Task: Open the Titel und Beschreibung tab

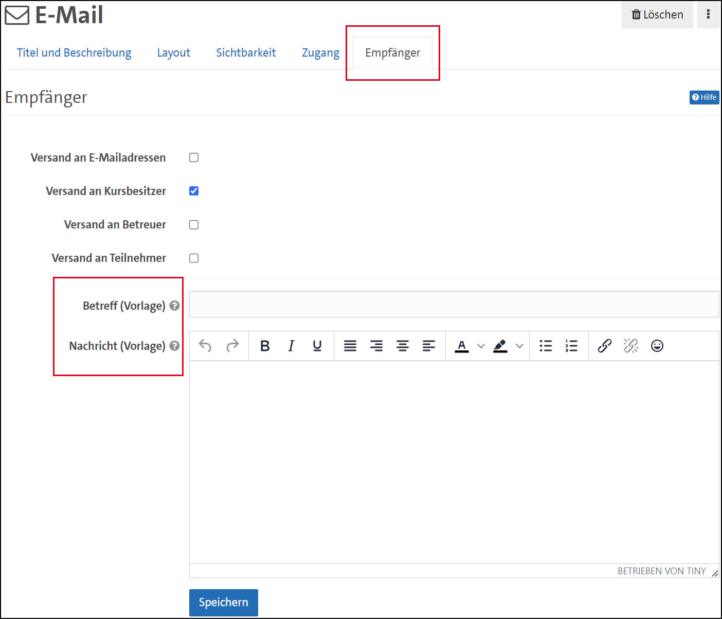Action: point(74,52)
